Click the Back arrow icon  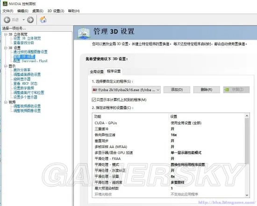coord(7,20)
